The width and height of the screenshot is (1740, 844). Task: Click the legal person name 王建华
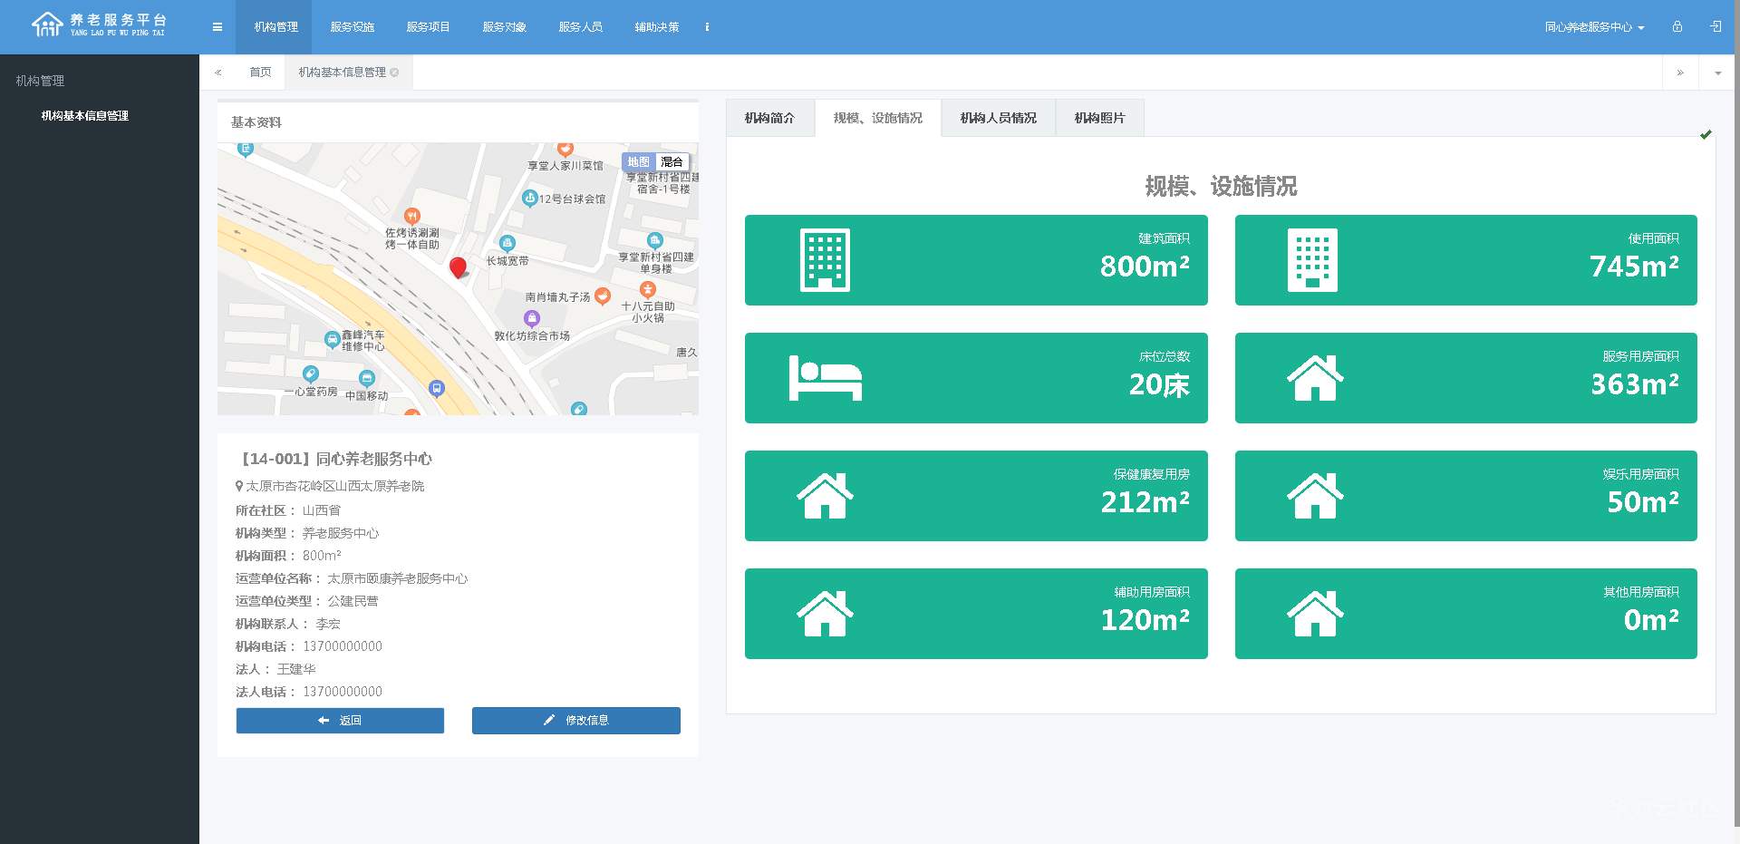[296, 669]
